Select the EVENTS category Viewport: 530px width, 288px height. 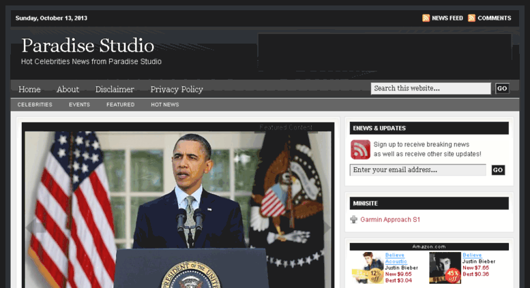click(79, 105)
